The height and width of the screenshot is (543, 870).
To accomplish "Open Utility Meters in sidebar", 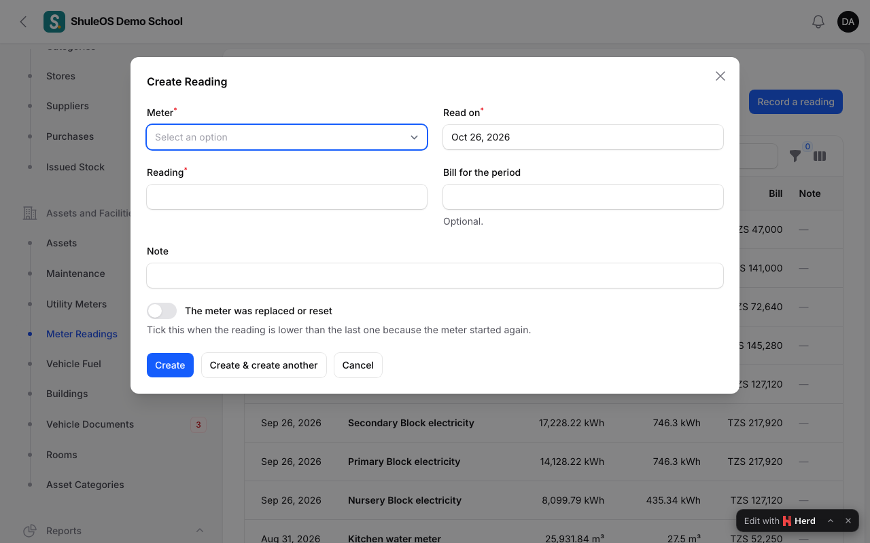I will coord(76,304).
